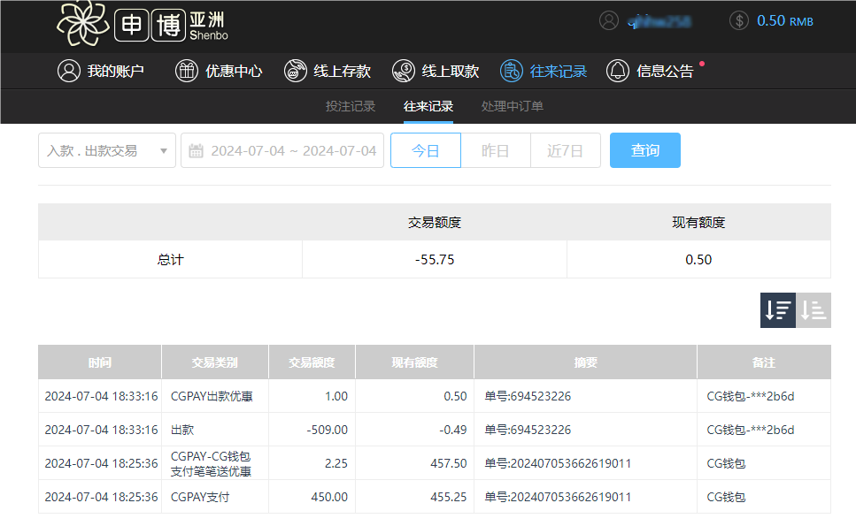
Task: Click the user avatar icon in the header
Action: click(x=608, y=20)
